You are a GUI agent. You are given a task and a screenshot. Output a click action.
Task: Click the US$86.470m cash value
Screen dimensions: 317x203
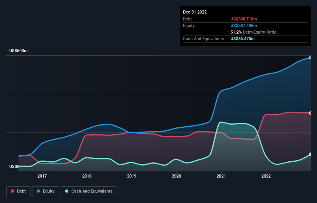click(x=242, y=39)
